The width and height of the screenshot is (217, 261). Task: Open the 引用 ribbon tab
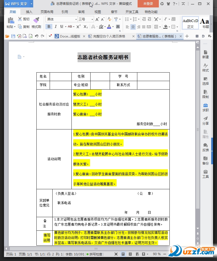click(65, 12)
